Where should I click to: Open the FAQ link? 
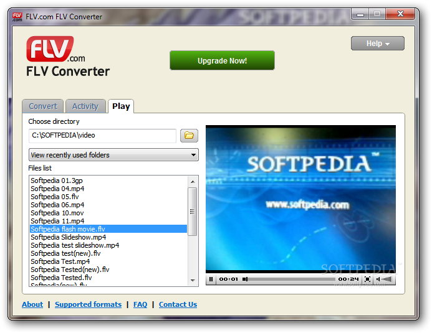(140, 304)
